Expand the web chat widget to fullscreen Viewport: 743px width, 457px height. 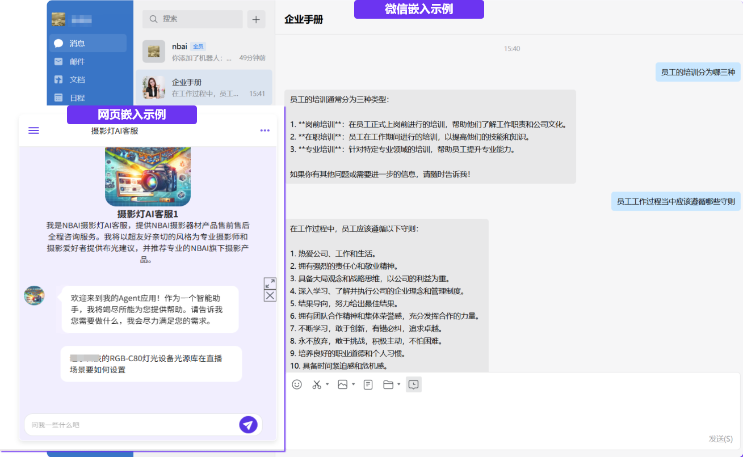pos(270,283)
